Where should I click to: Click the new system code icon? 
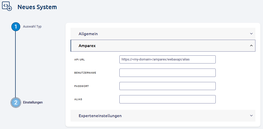click(7, 6)
